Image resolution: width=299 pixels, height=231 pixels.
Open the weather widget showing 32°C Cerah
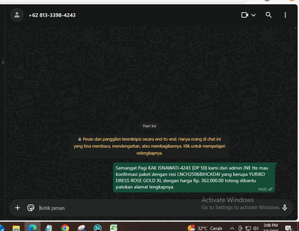(x=205, y=228)
